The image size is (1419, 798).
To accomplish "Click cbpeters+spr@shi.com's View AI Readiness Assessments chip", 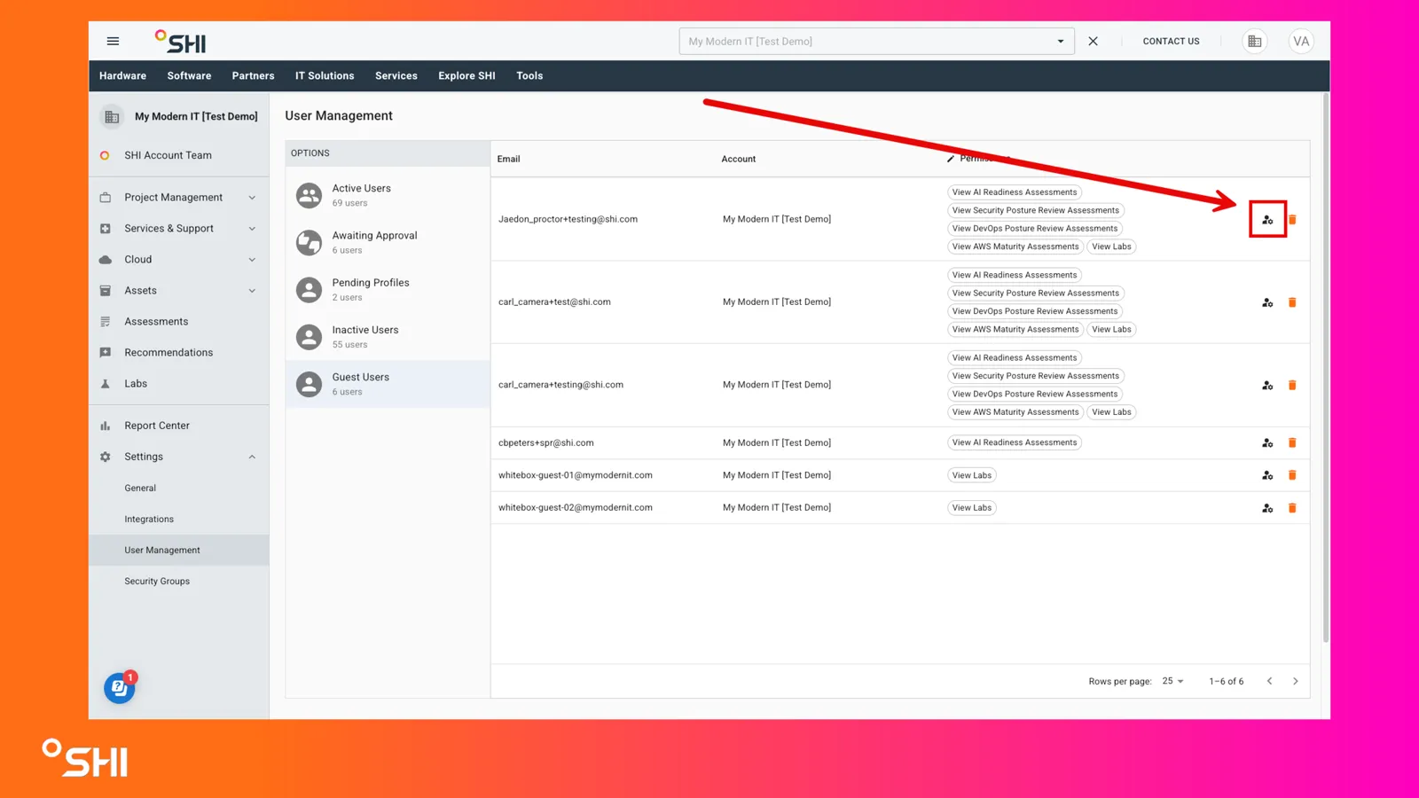I will click(1015, 442).
